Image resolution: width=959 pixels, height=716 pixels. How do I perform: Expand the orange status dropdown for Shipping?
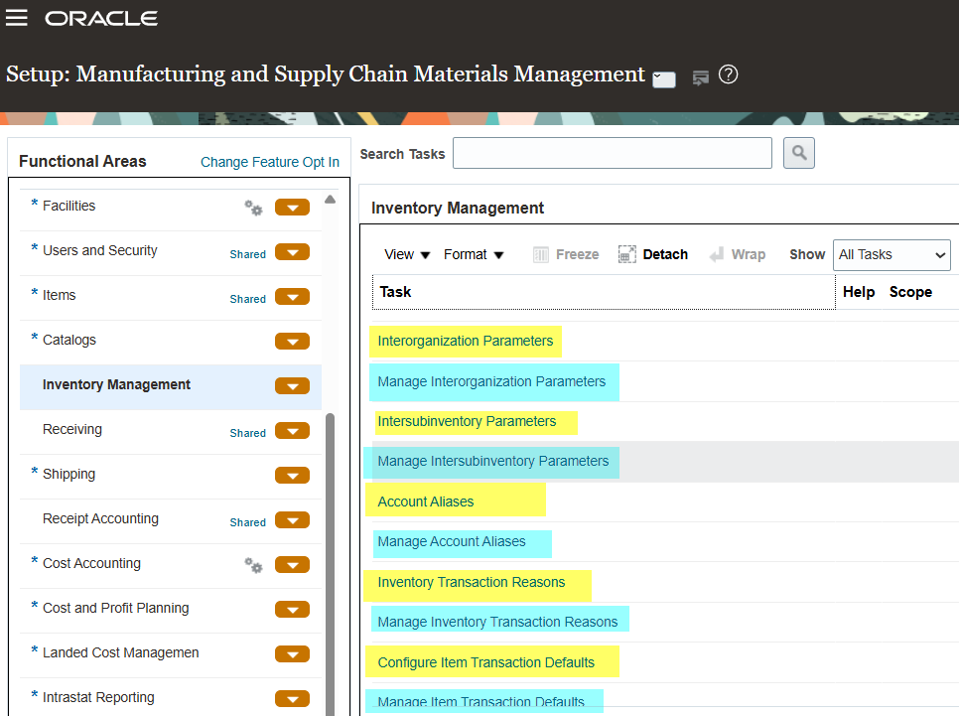click(292, 476)
